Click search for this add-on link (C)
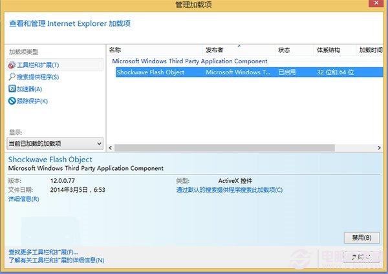 (229, 190)
